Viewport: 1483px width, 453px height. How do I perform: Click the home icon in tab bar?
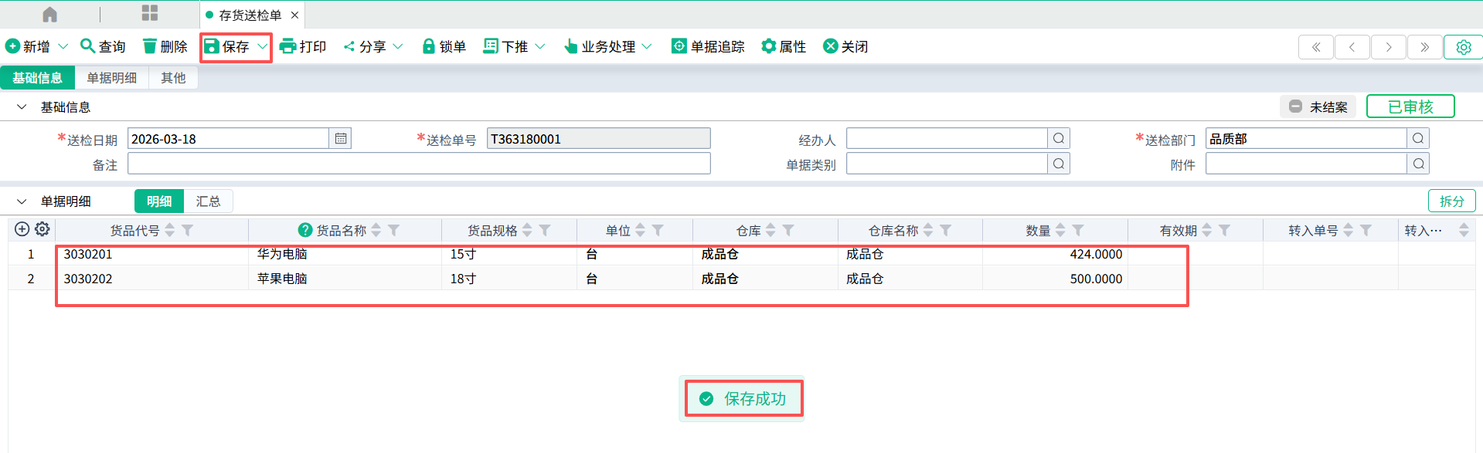click(x=49, y=15)
